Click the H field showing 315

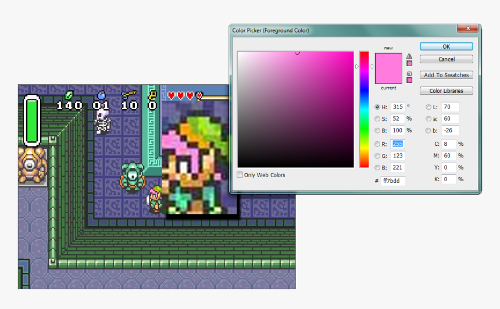[398, 107]
